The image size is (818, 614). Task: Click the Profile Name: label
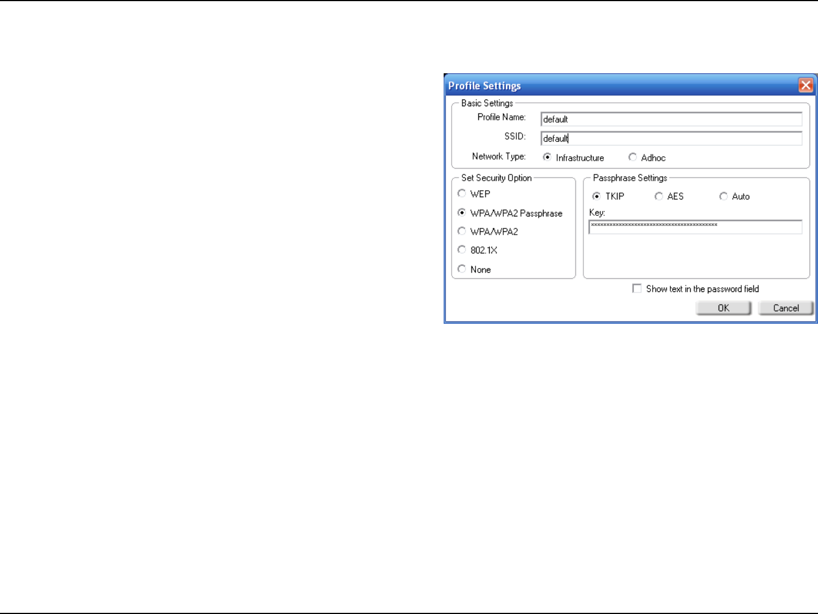pyautogui.click(x=502, y=117)
